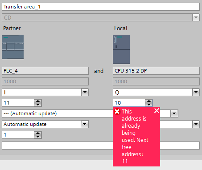Open the local Q address type dropdown
Screen dimensions: 202x170
tap(196, 92)
